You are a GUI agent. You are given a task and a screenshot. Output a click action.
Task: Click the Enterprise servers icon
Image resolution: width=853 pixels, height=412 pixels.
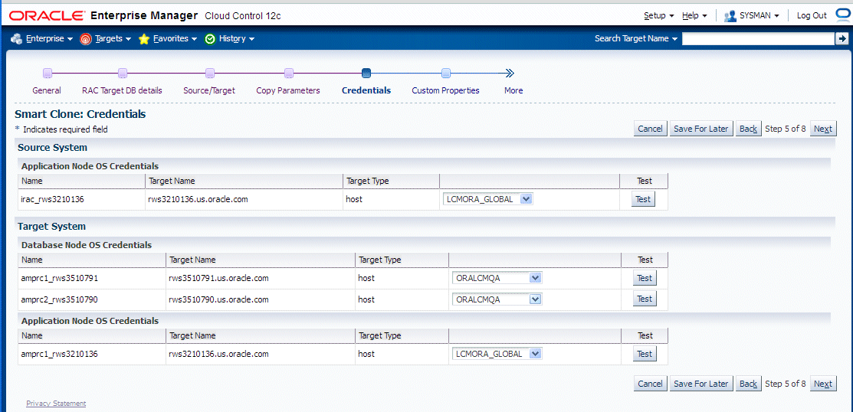click(x=16, y=38)
